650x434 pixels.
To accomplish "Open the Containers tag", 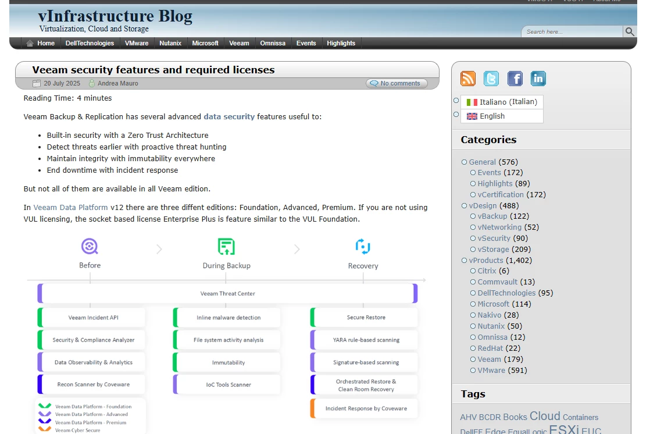I will [580, 417].
